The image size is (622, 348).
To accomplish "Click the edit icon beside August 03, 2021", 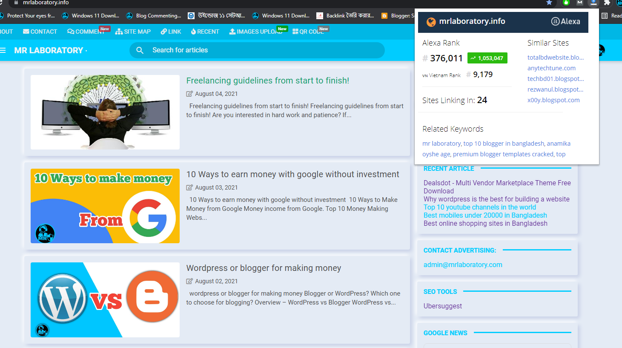I will 189,187.
